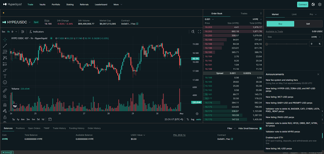Select the Text annotation tool
The image size is (324, 154).
(5, 76)
